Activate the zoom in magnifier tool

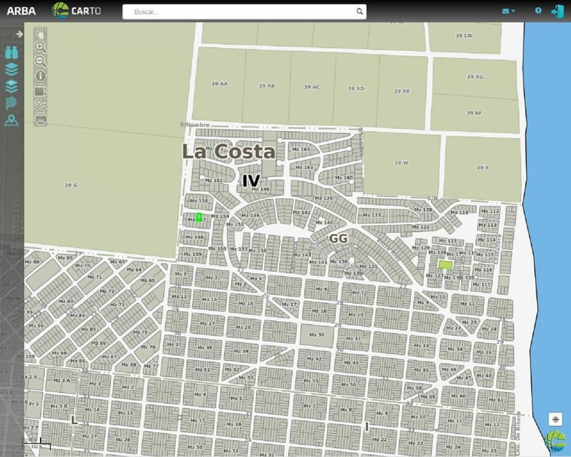click(41, 47)
